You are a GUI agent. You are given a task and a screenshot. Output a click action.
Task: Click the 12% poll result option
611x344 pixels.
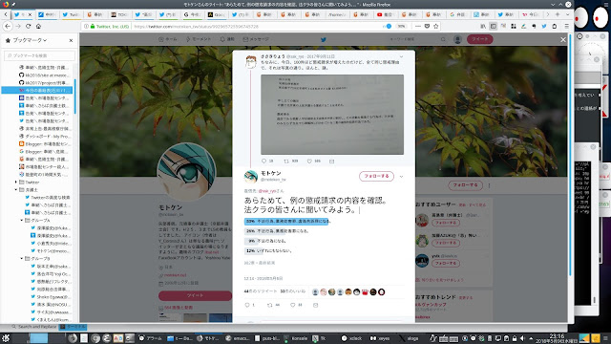point(268,250)
